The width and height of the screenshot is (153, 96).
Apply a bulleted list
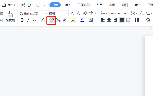[103, 13]
